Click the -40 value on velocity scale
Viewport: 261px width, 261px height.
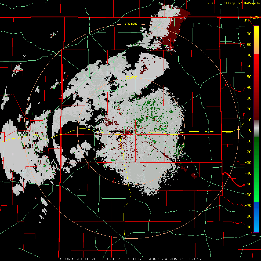[x=248, y=173]
